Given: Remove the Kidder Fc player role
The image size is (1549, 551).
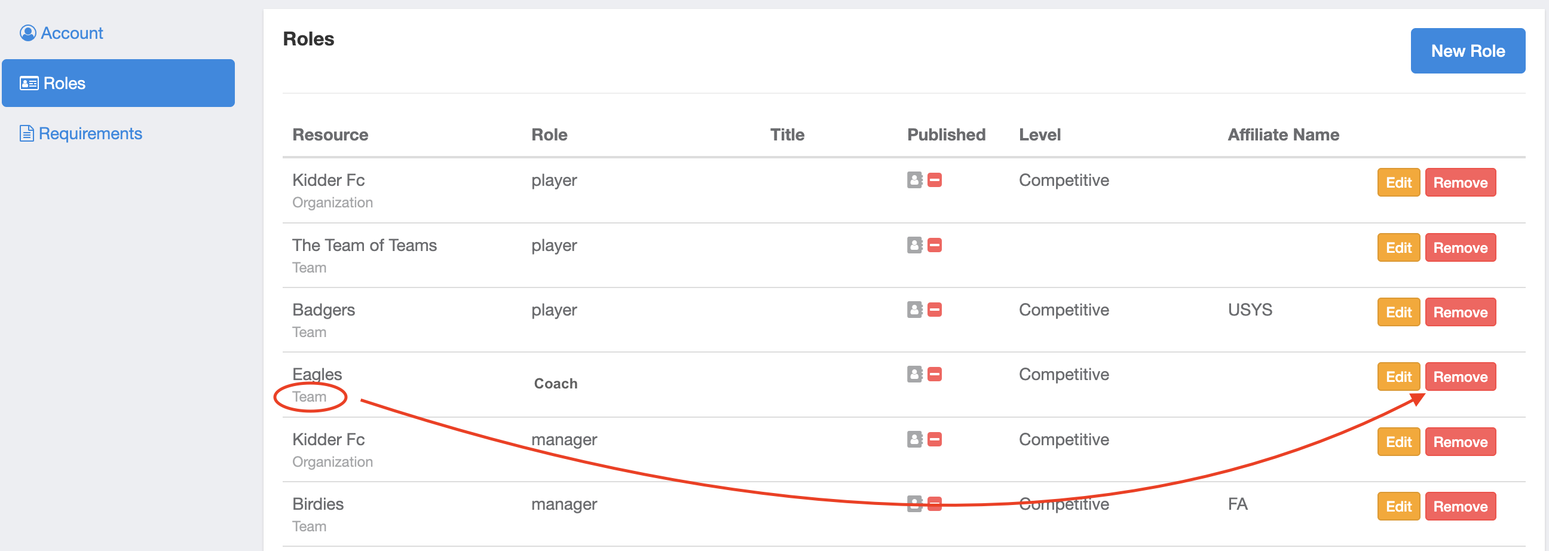Looking at the screenshot, I should coord(1460,182).
